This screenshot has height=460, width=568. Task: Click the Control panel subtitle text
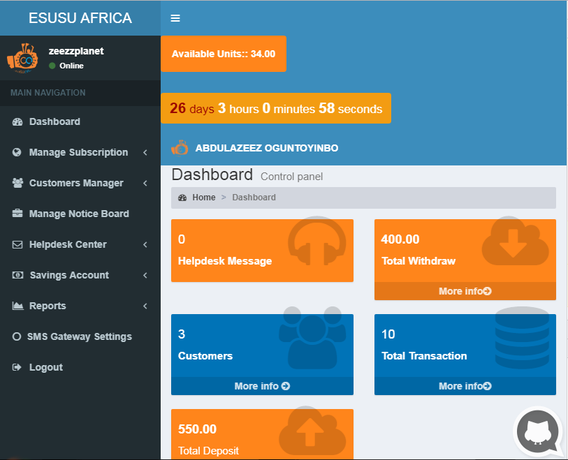click(x=291, y=177)
